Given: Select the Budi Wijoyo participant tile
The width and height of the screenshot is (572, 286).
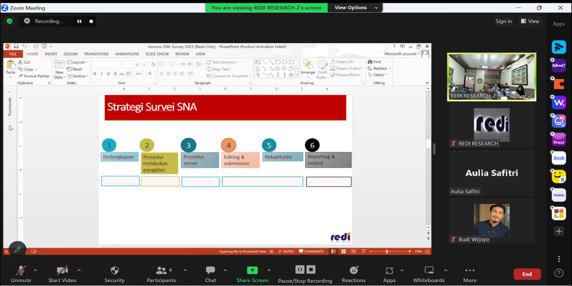Looking at the screenshot, I should 492,221.
